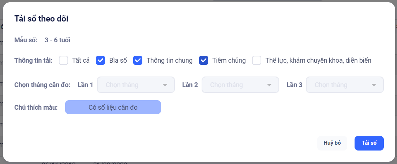Click the Lần 2 dropdown arrow icon
The image size is (397, 164).
point(270,85)
